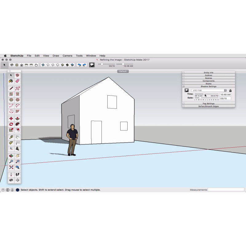This screenshot has height=246, width=246.
Task: Choose the Tape Measure tool
Action: click(11, 137)
